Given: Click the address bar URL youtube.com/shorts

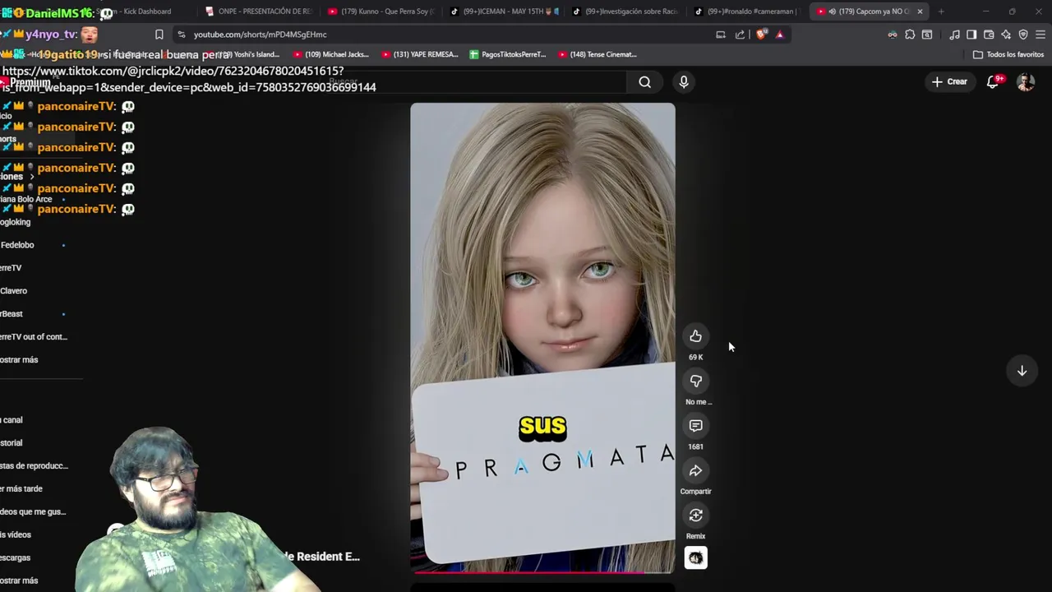Looking at the screenshot, I should point(260,35).
